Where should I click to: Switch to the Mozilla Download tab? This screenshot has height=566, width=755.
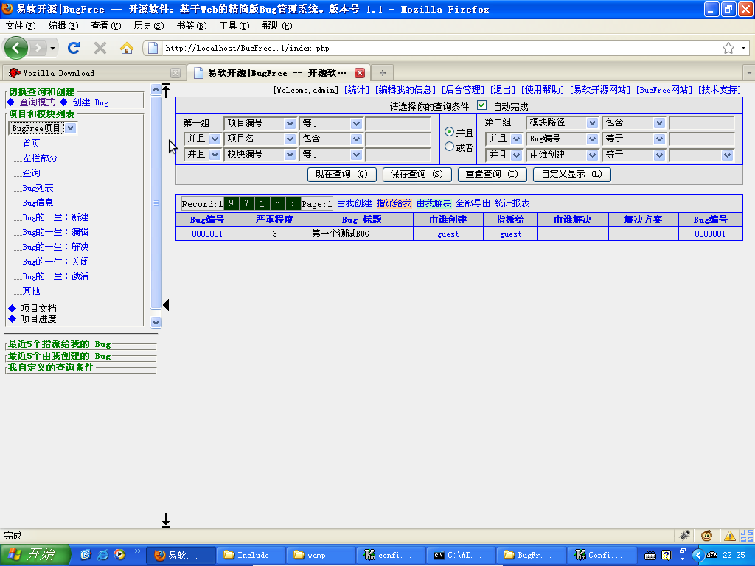click(94, 73)
